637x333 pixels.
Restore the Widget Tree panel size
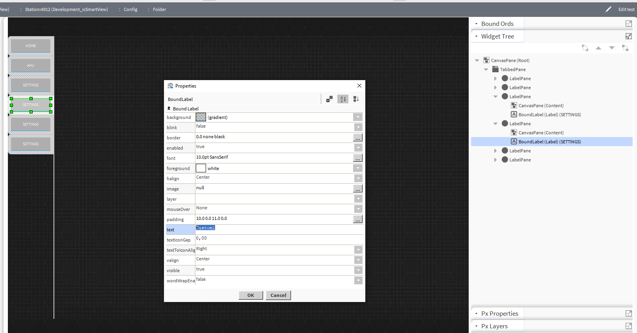tap(628, 36)
